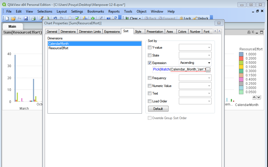Click the chart caption Print icon
This screenshot has width=268, height=167.
pos(249,32)
